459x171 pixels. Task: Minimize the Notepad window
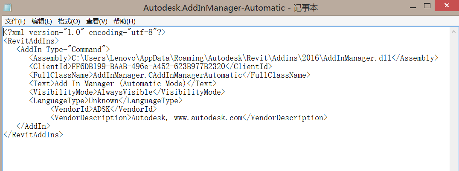pos(410,6)
